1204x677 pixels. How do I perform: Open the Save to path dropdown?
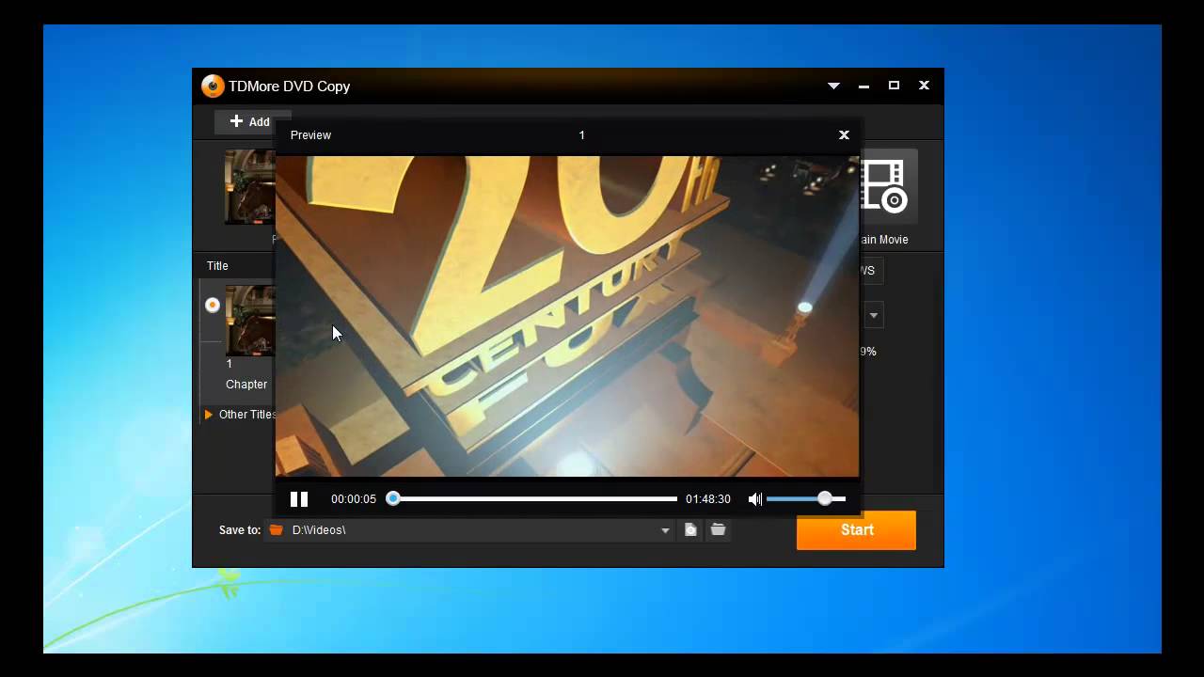tap(665, 530)
